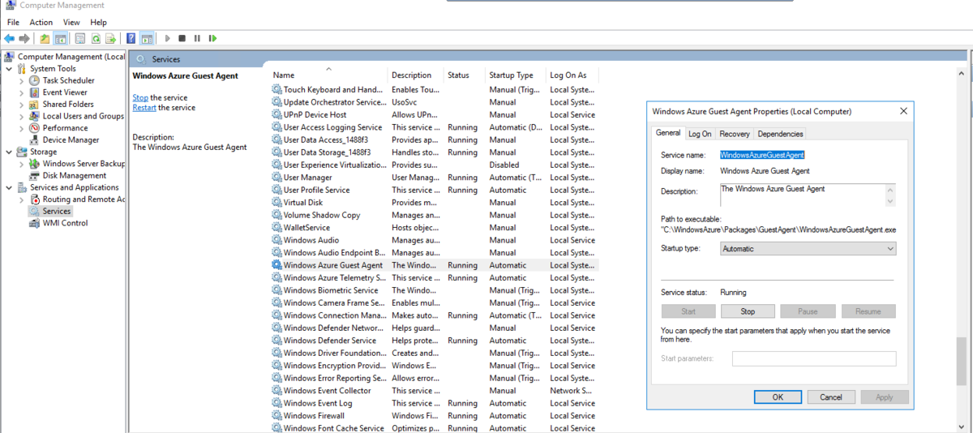The height and width of the screenshot is (433, 973).
Task: Click the Forward arrow toolbar icon
Action: coord(24,38)
